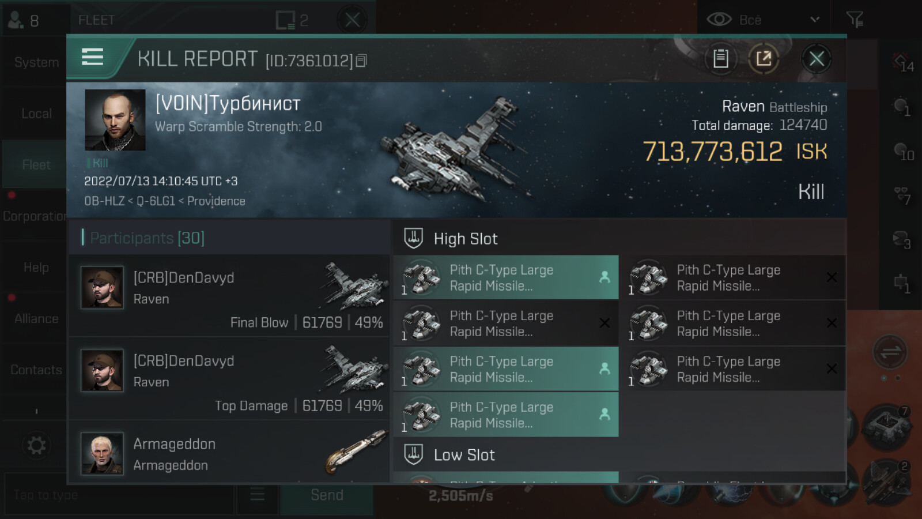This screenshot has height=519, width=922.
Task: Click the Send chat button
Action: coord(327,495)
